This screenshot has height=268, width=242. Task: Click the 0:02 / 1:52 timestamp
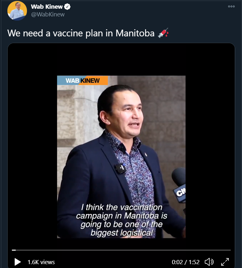[186, 262]
